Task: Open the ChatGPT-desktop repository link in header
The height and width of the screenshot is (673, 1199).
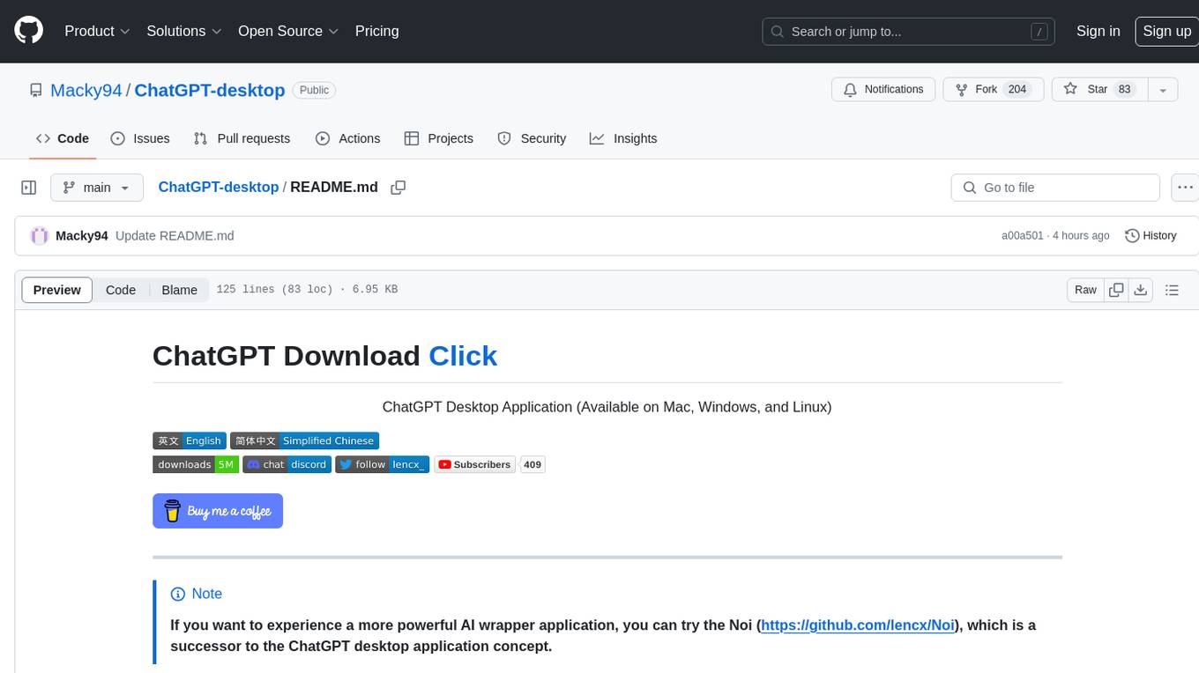Action: point(210,90)
